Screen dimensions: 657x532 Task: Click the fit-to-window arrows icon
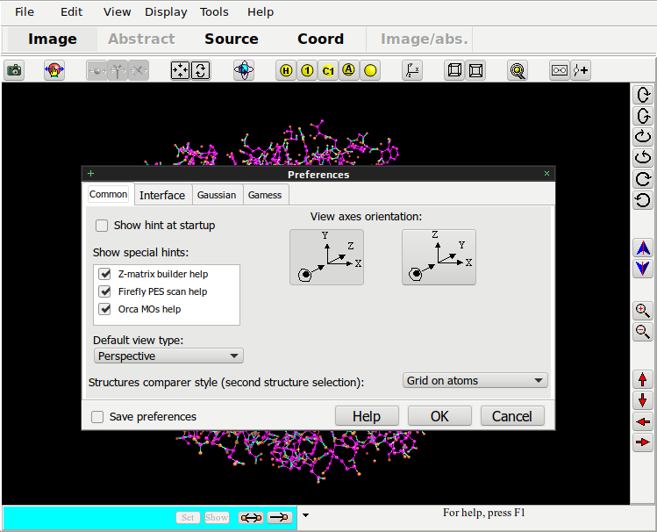[x=180, y=70]
